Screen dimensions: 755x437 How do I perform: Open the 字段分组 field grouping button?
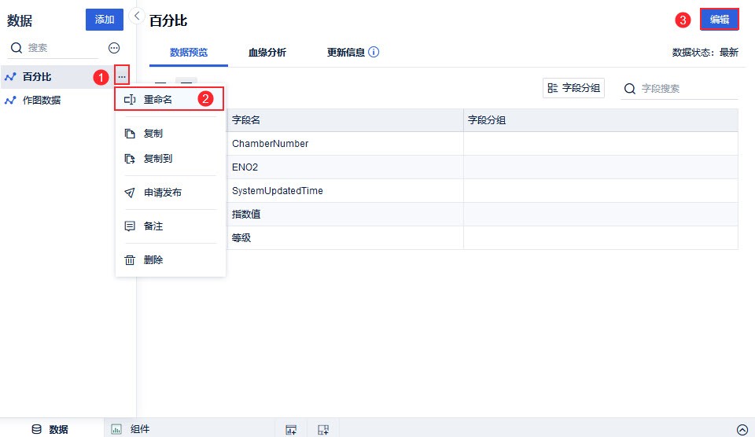pos(574,89)
